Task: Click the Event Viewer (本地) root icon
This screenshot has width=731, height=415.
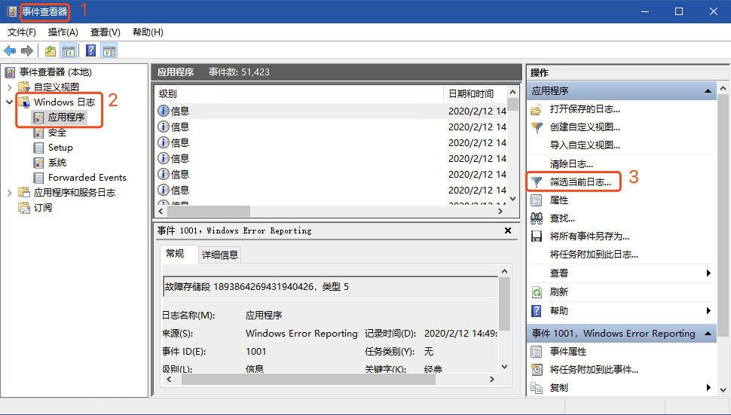Action: click(x=10, y=72)
